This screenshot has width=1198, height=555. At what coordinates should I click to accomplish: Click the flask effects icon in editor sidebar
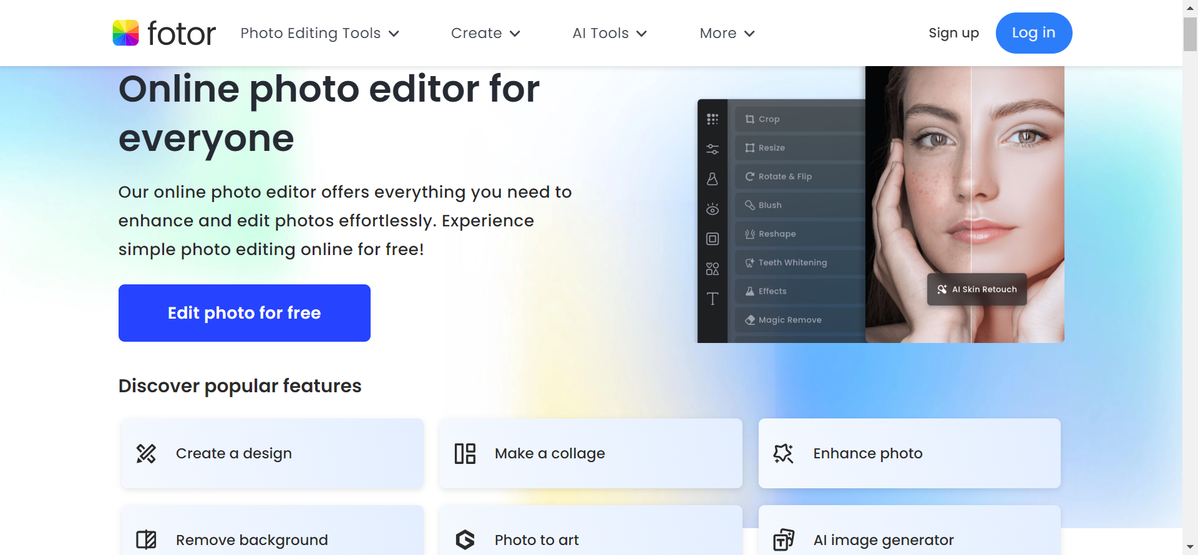(713, 179)
